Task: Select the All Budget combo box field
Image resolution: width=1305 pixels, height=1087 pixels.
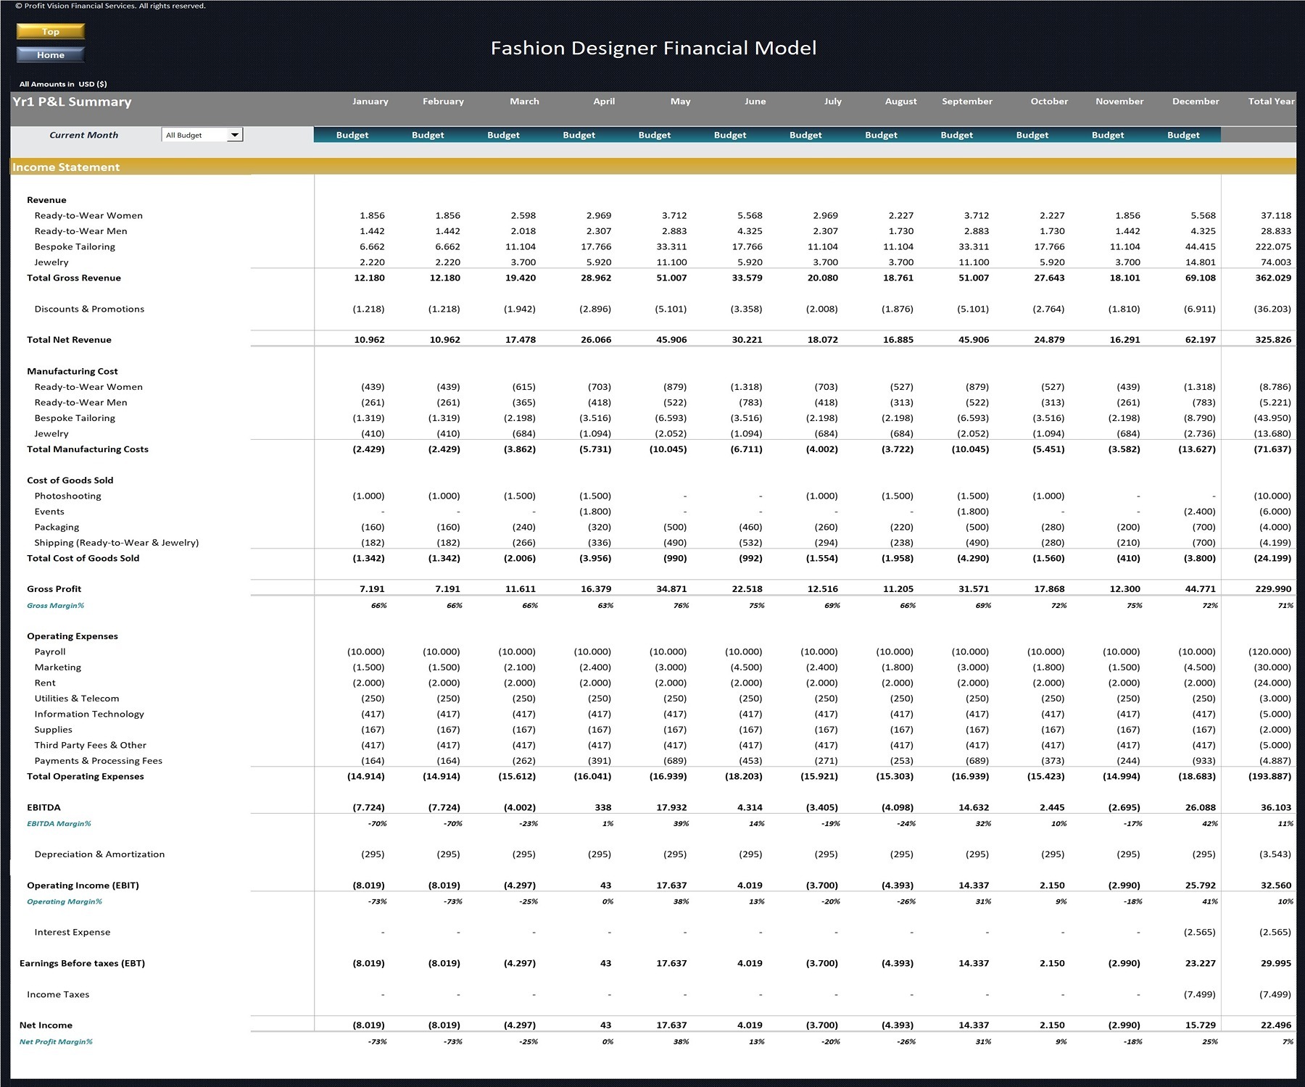Action: pyautogui.click(x=202, y=135)
